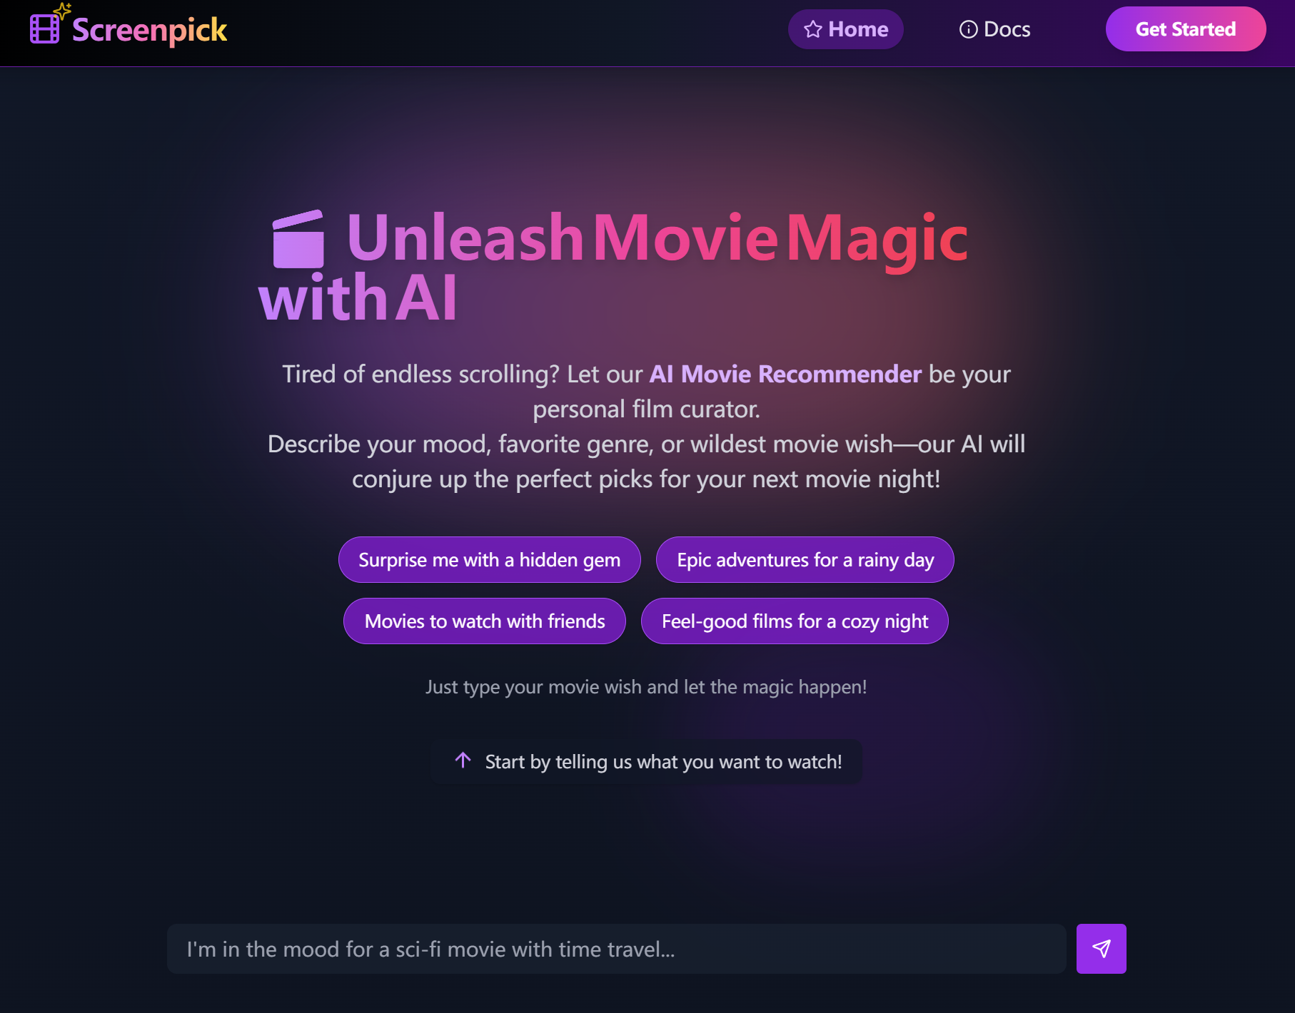Click the 'AI Movie Recommender' highlighted text
1295x1013 pixels.
pos(785,374)
